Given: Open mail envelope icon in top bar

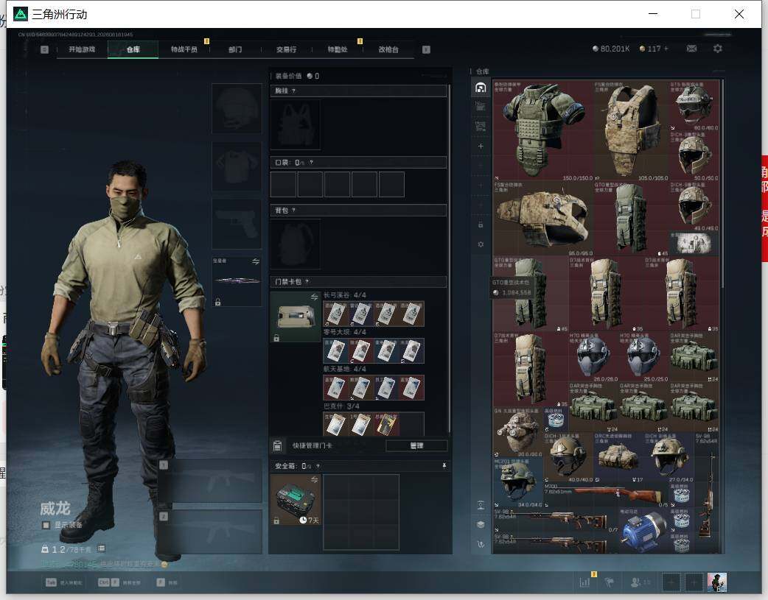Looking at the screenshot, I should pos(691,49).
